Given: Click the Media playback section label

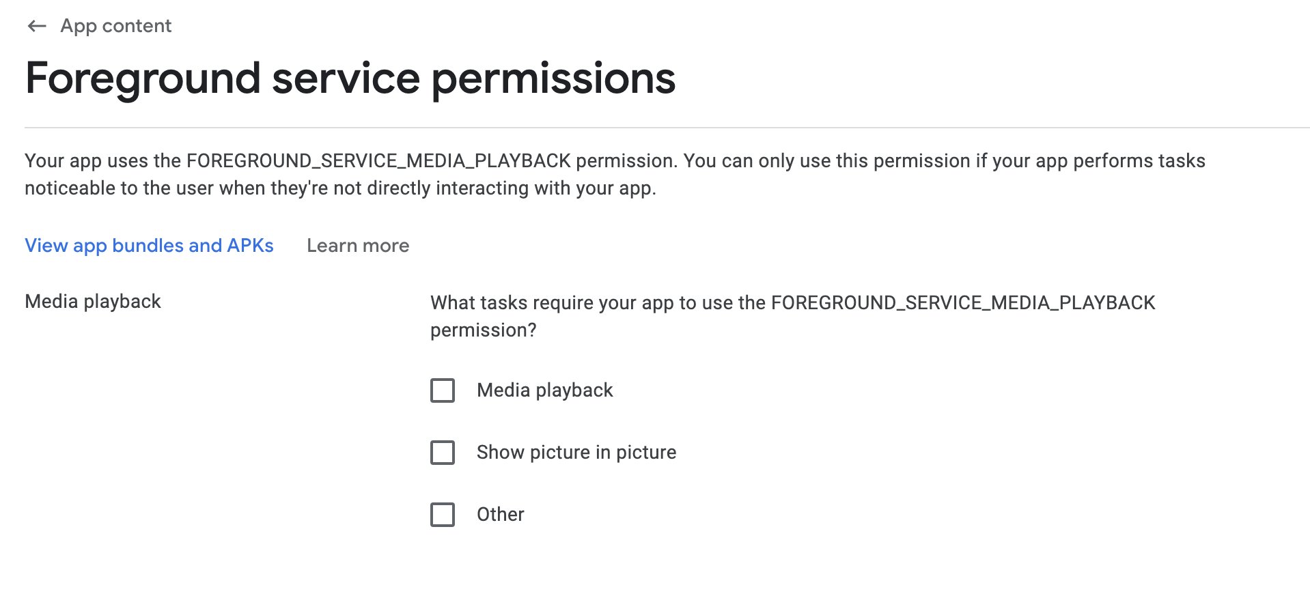Looking at the screenshot, I should point(92,301).
